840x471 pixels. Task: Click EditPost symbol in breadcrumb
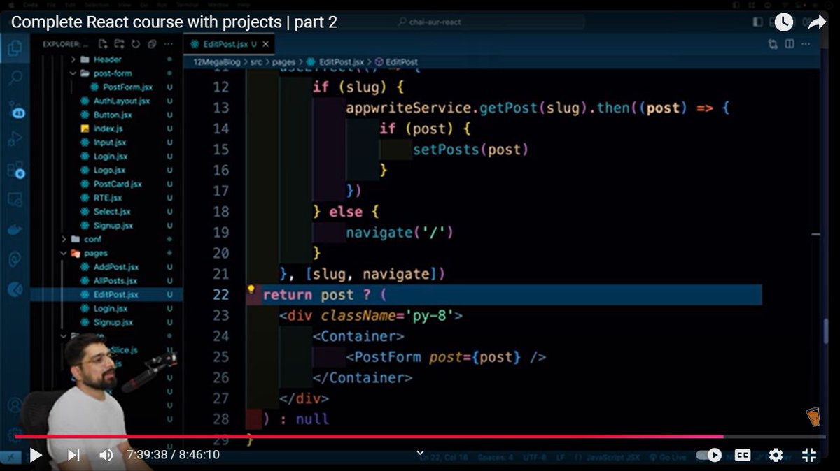tap(397, 62)
